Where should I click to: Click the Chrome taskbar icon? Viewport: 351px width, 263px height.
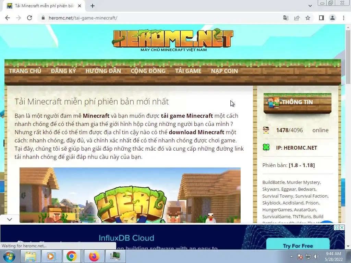point(71,256)
